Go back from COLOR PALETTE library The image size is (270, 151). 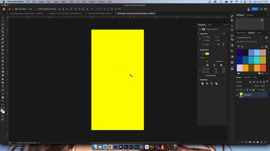tap(237, 38)
